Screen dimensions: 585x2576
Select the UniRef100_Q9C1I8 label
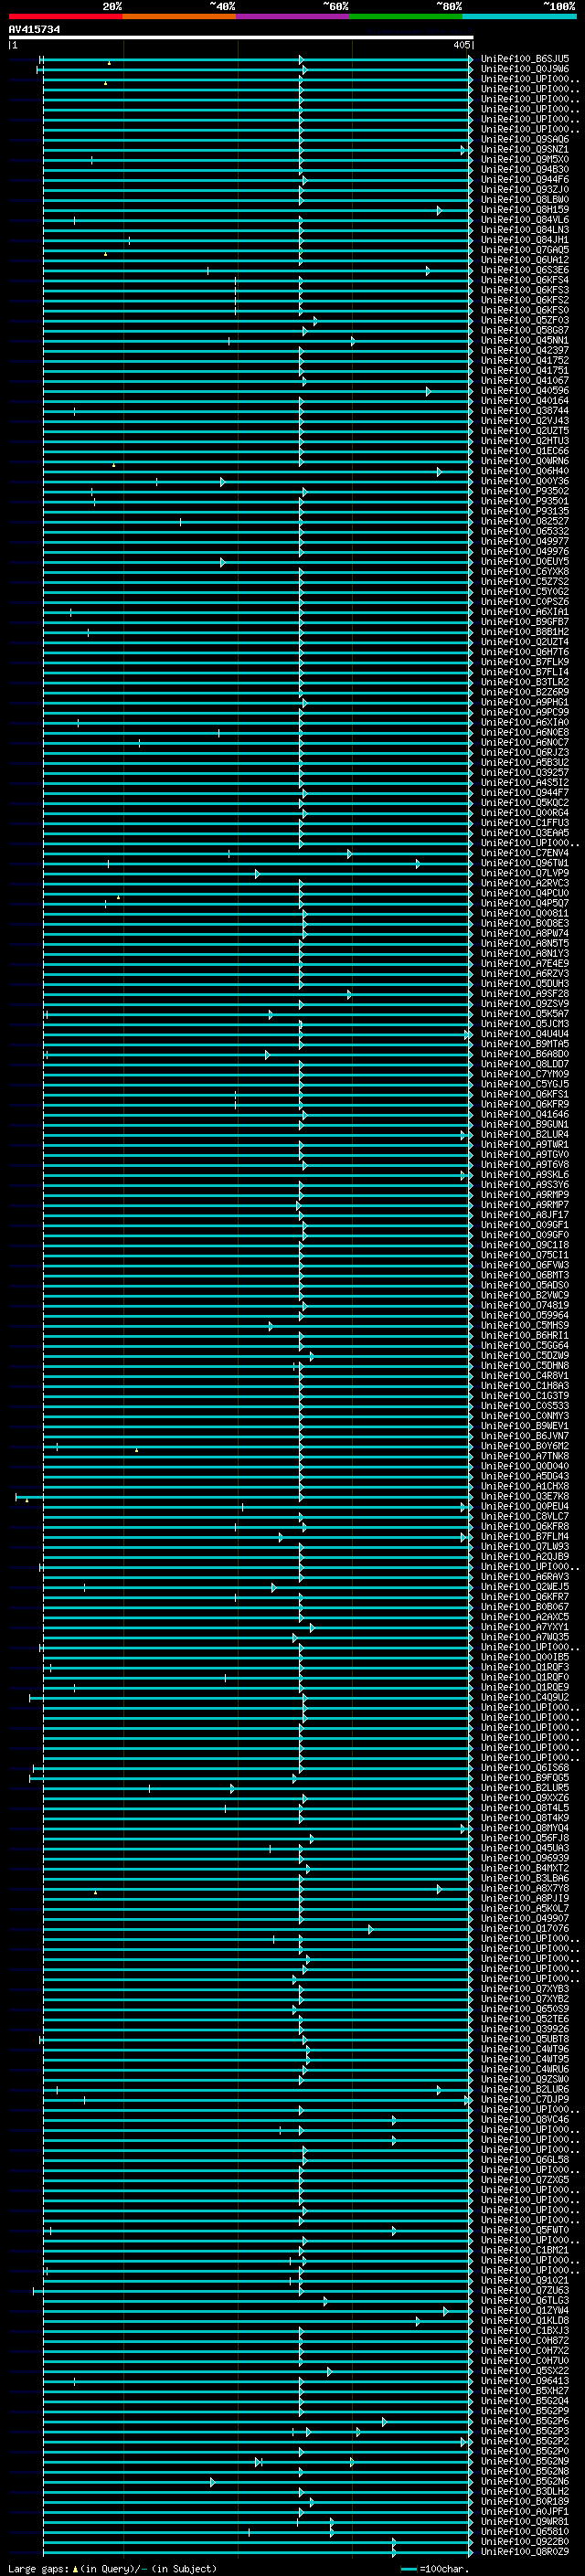(525, 1245)
